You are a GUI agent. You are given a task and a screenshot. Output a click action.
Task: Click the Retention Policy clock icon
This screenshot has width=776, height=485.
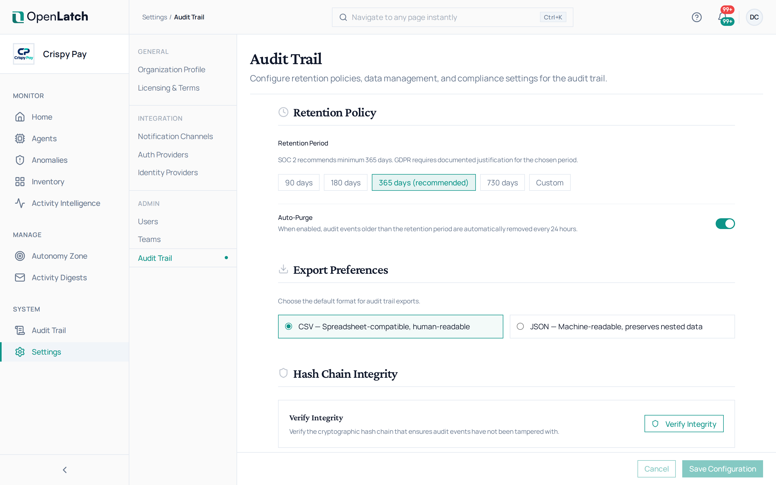pyautogui.click(x=283, y=112)
